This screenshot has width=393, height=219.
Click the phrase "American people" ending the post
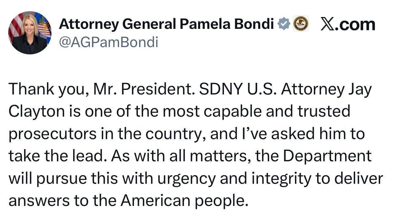click(x=183, y=201)
